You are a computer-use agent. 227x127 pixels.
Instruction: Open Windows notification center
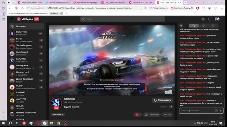click(x=221, y=123)
